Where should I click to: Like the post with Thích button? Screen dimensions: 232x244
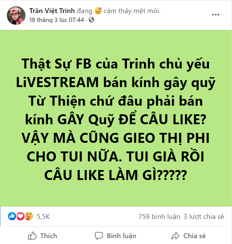click(x=42, y=236)
